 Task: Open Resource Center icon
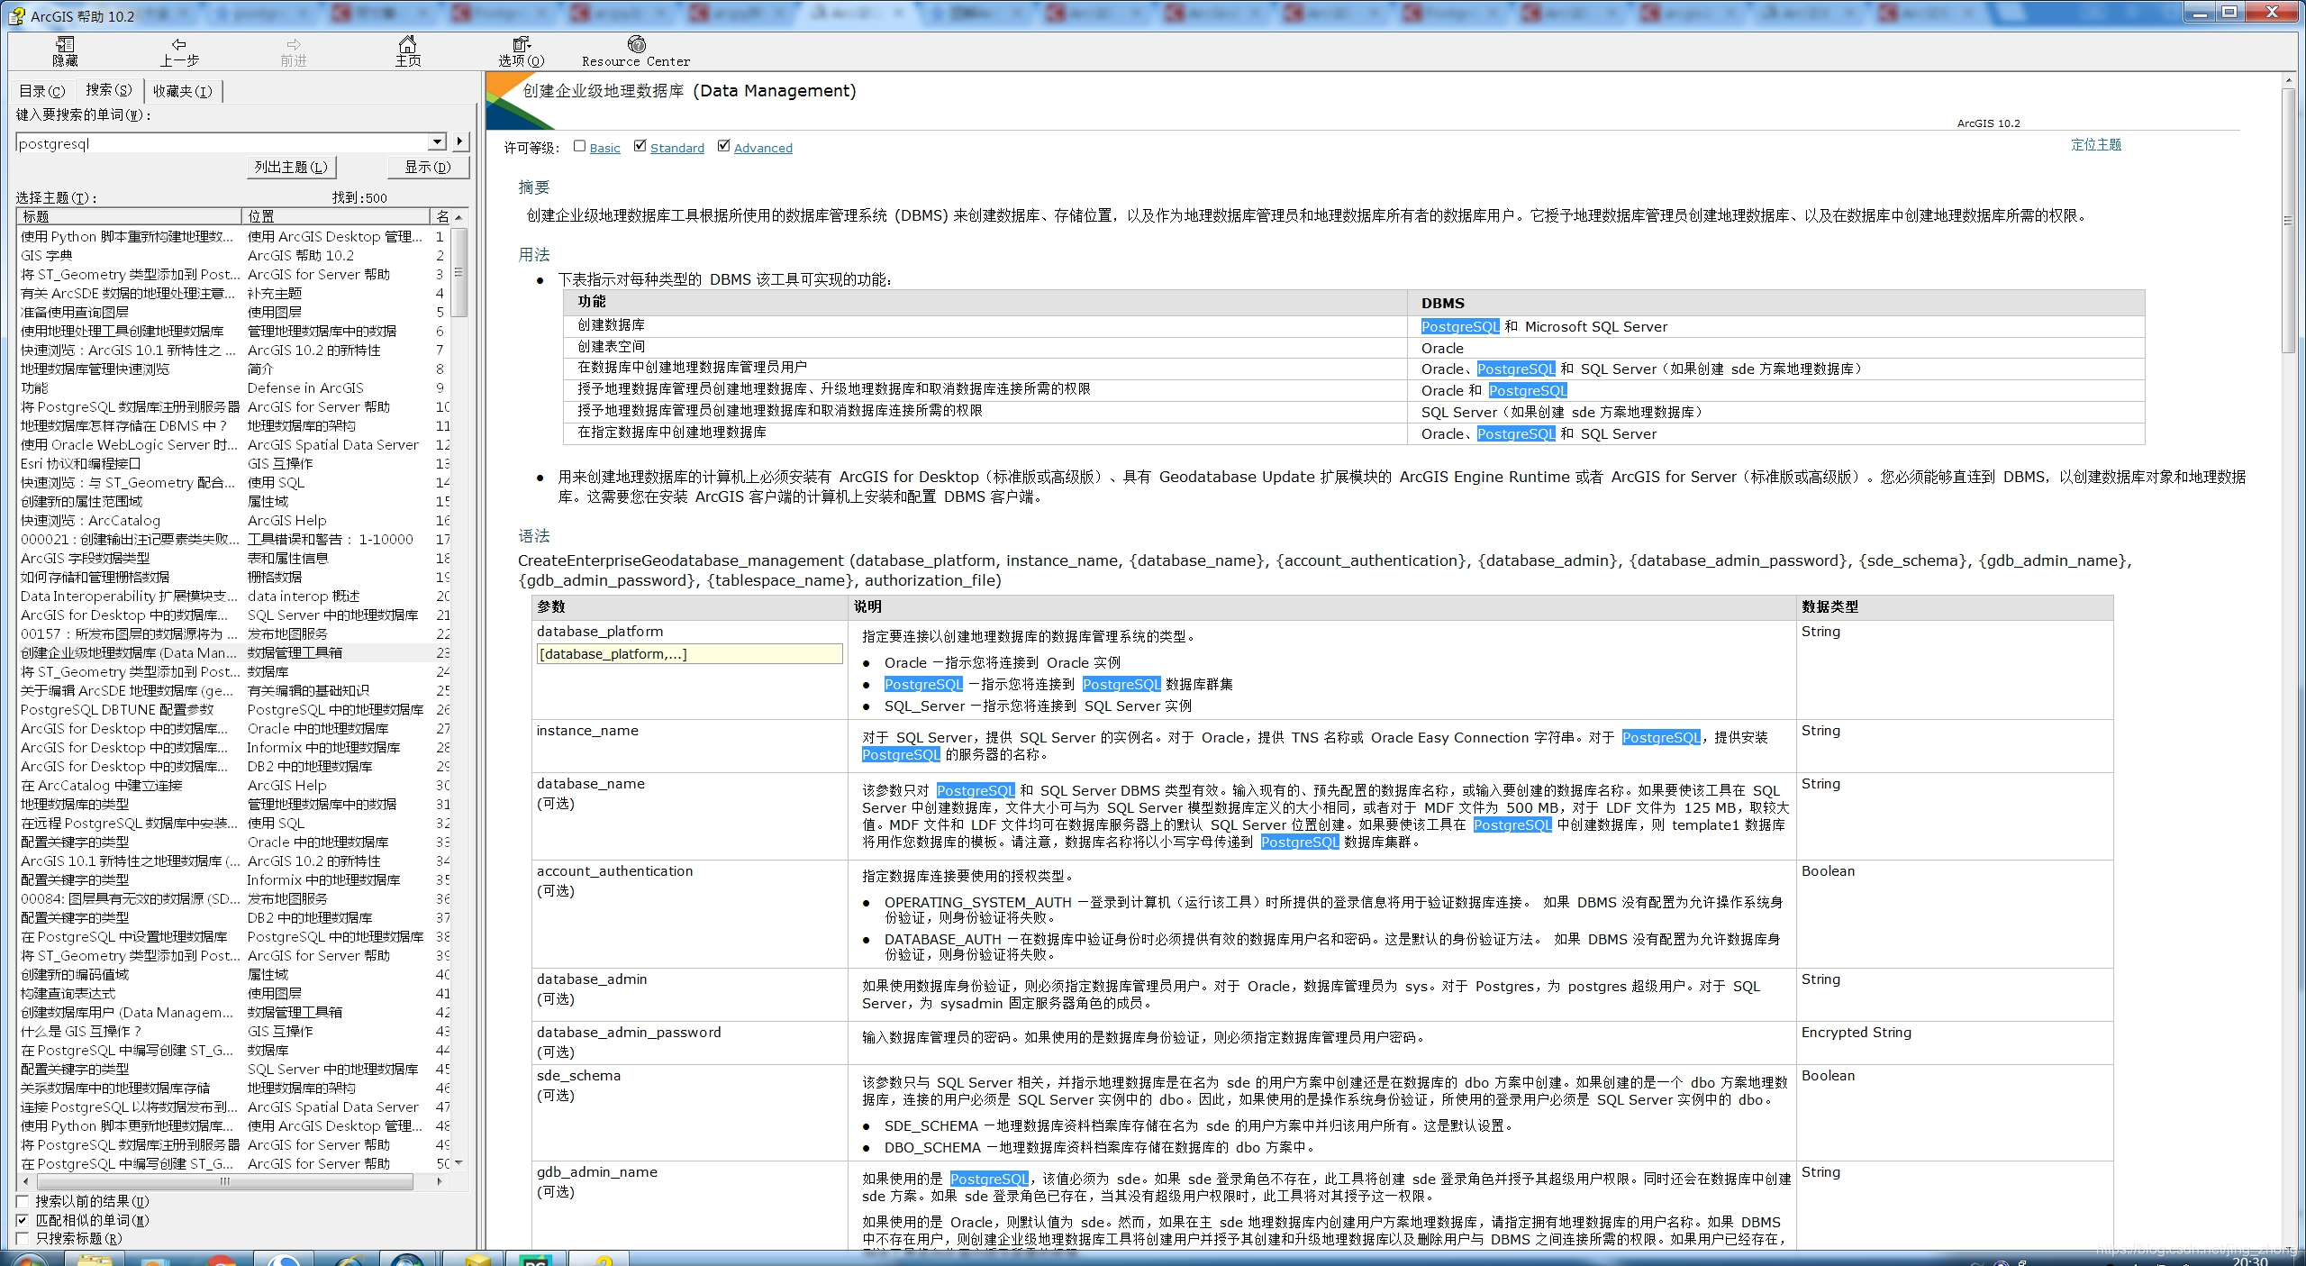click(636, 51)
